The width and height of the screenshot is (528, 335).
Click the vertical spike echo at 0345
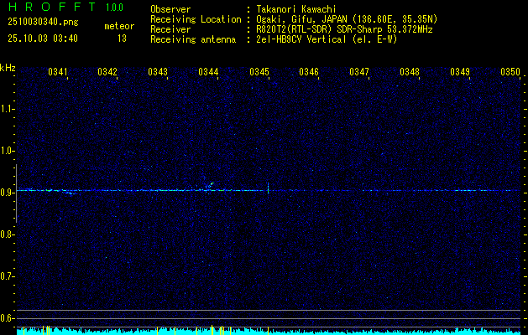pos(268,188)
